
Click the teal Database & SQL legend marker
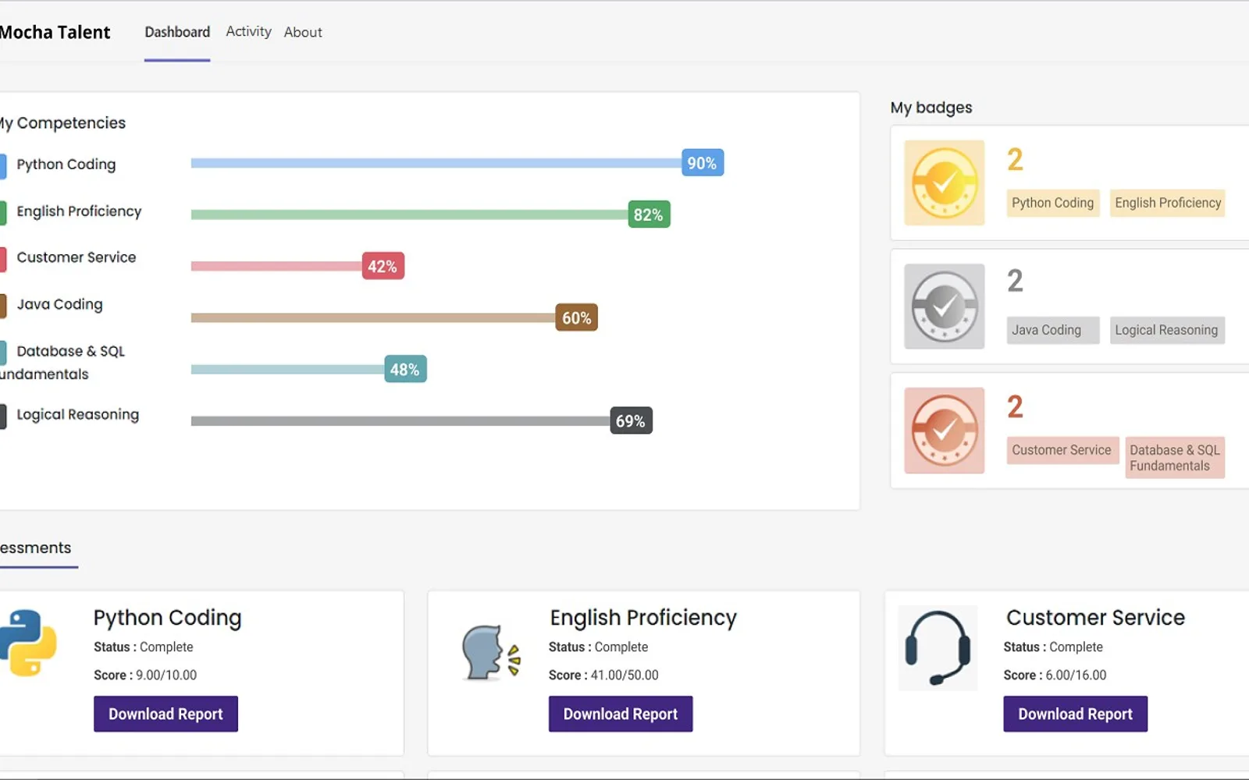[x=3, y=353]
